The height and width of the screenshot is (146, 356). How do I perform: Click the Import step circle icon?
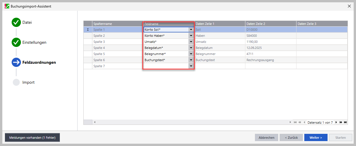16,83
